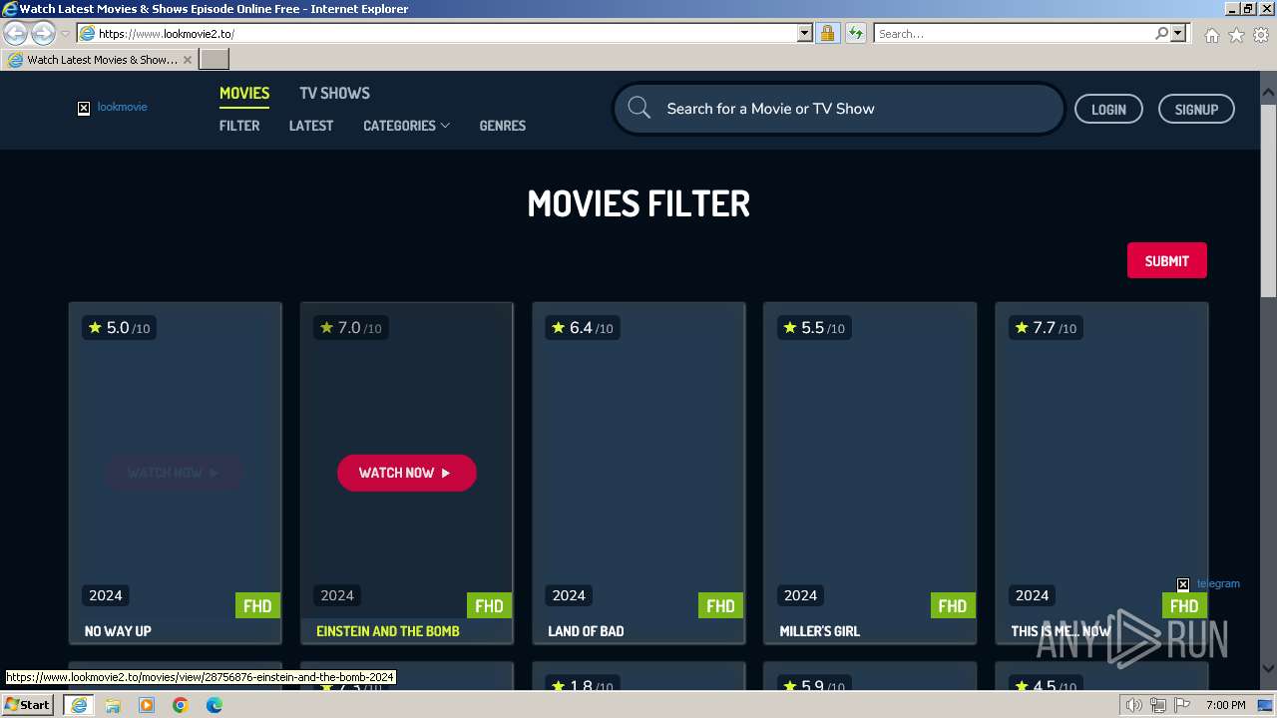Click the browser Forward arrow button
This screenshot has width=1277, height=718.
click(x=43, y=34)
